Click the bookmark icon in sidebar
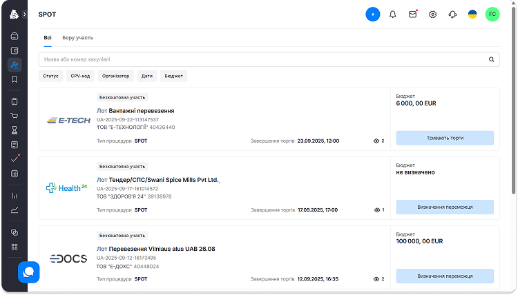The image size is (518, 295). point(15,79)
